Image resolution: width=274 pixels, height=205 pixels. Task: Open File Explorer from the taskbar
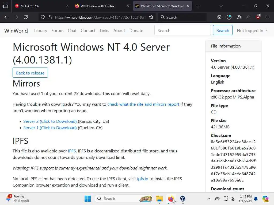[159, 199]
